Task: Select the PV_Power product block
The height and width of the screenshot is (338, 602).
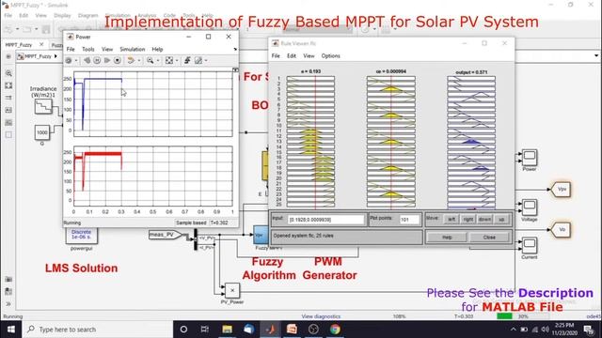Action: (x=232, y=290)
